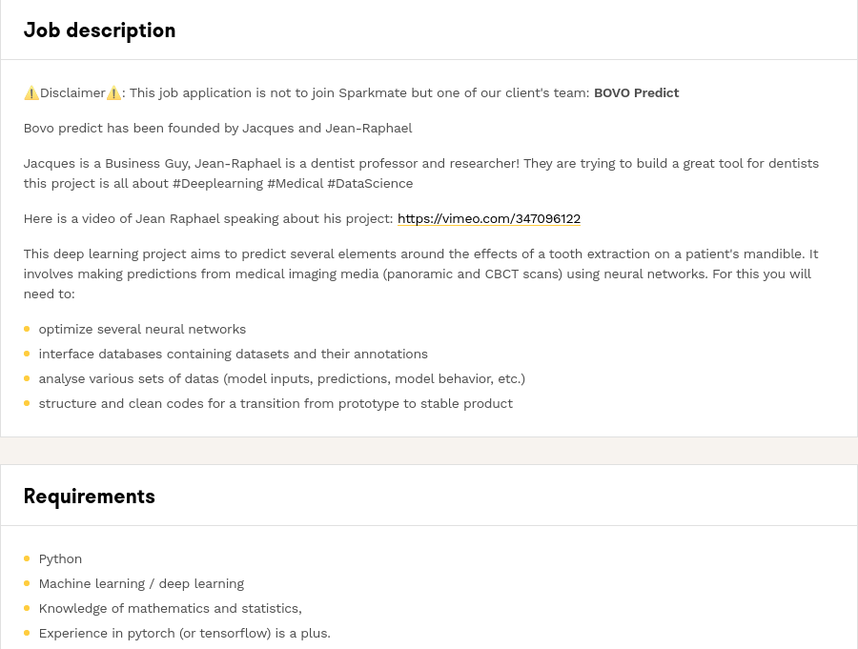Click the yellow bullet next to Python
This screenshot has width=858, height=649.
tap(27, 558)
